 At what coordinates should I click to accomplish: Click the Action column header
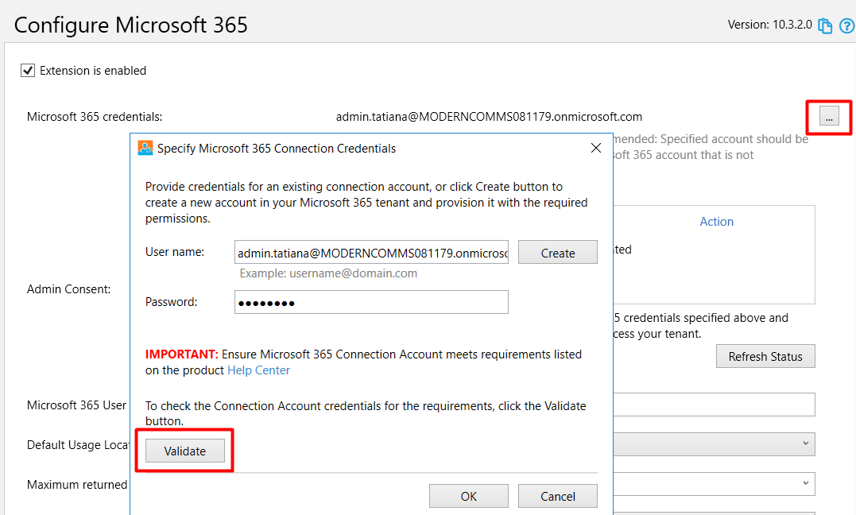pyautogui.click(x=716, y=222)
